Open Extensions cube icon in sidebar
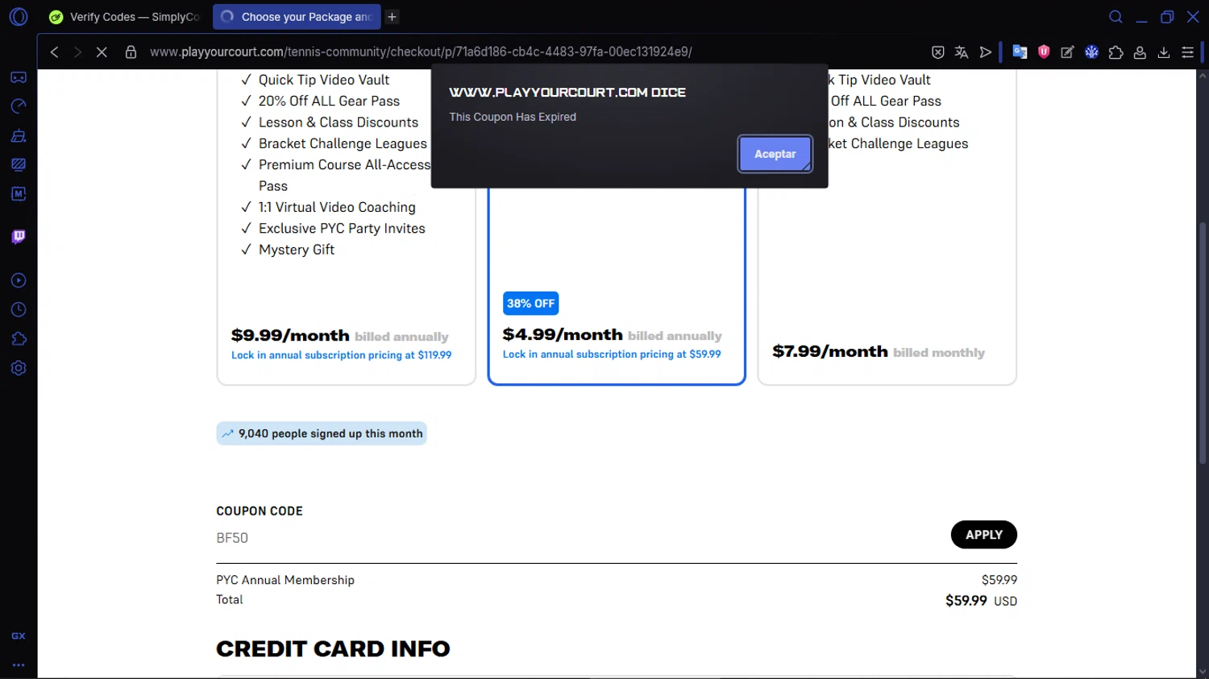This screenshot has height=679, width=1209. 19,339
